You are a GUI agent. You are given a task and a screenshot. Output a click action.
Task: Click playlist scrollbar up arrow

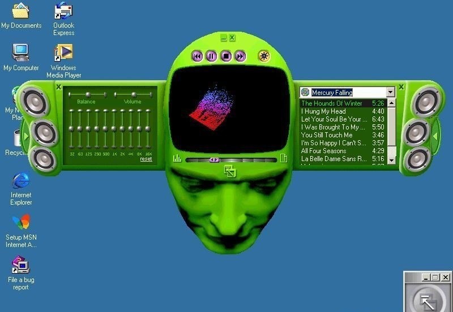coord(391,103)
